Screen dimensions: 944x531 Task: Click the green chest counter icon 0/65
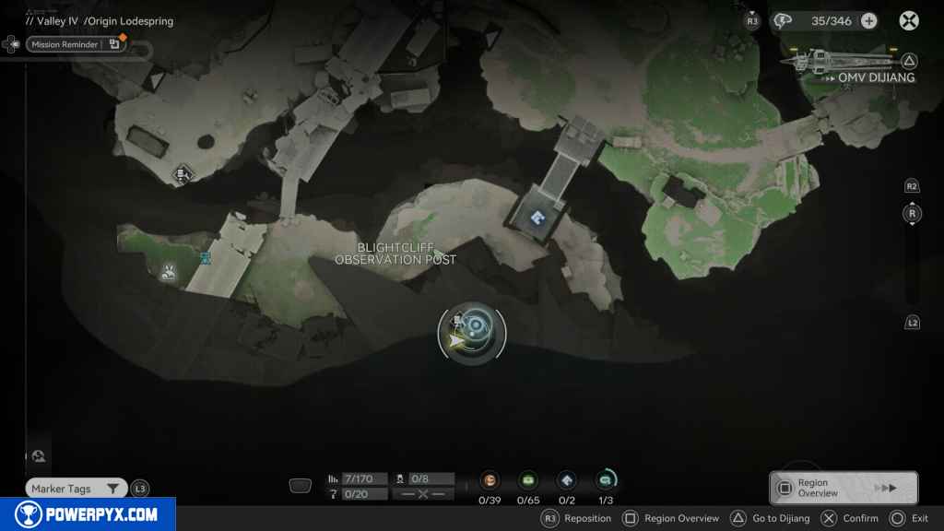tap(528, 479)
